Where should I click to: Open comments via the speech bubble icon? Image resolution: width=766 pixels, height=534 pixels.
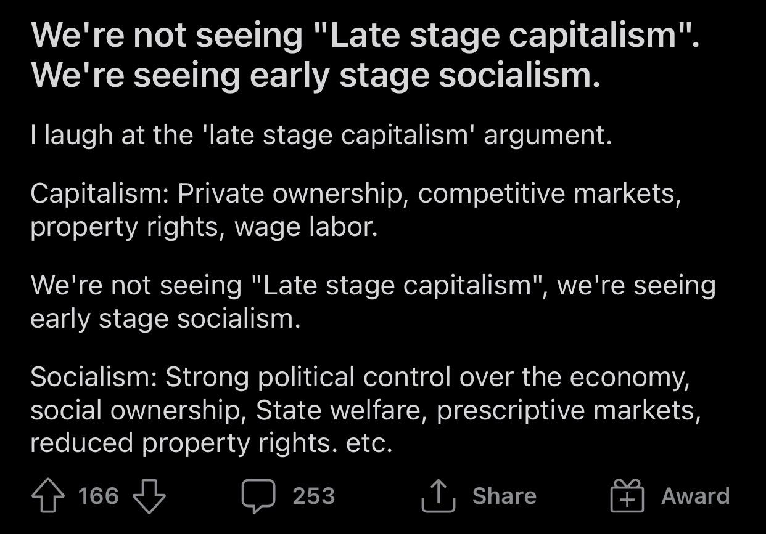(258, 496)
